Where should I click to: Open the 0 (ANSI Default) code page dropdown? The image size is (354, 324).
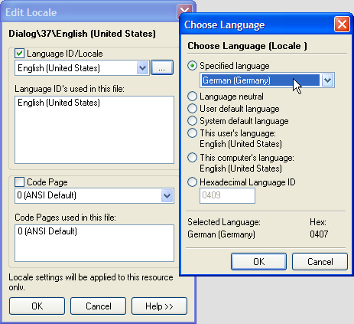point(167,196)
